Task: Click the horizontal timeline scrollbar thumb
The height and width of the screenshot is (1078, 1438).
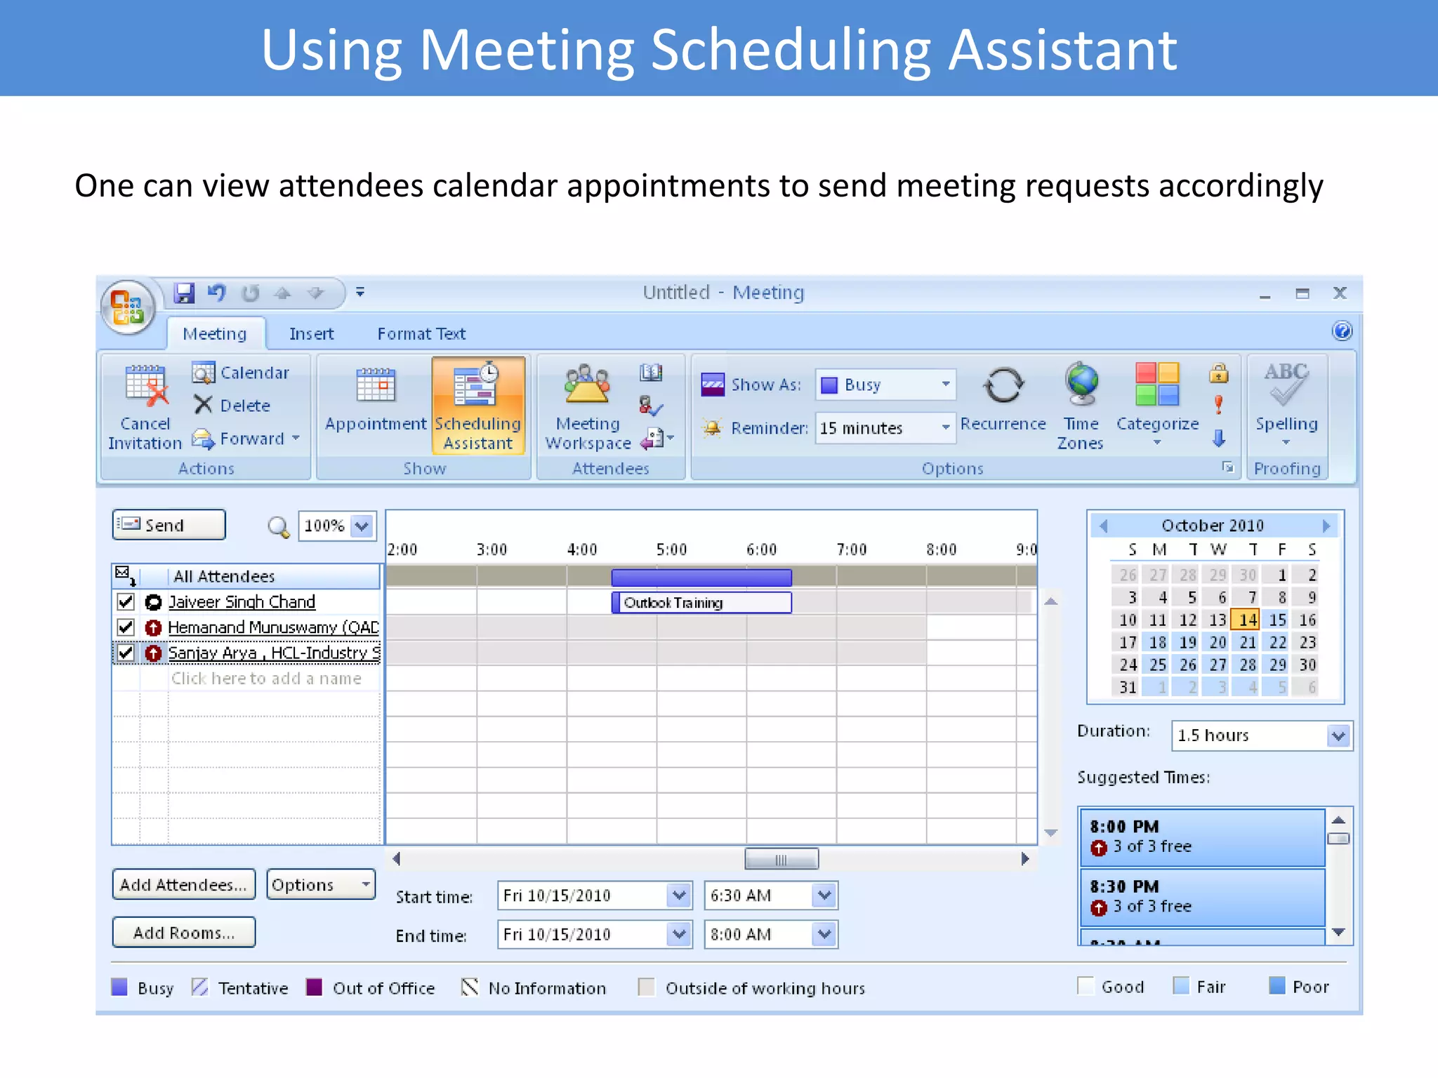Action: 781,859
